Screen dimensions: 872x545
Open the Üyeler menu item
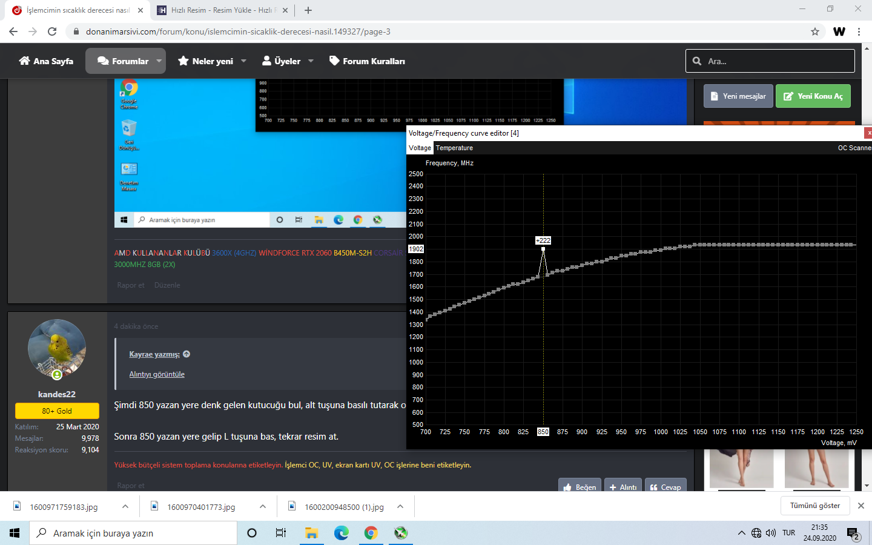(282, 61)
